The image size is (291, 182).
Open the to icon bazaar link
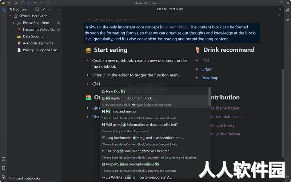pos(223,125)
